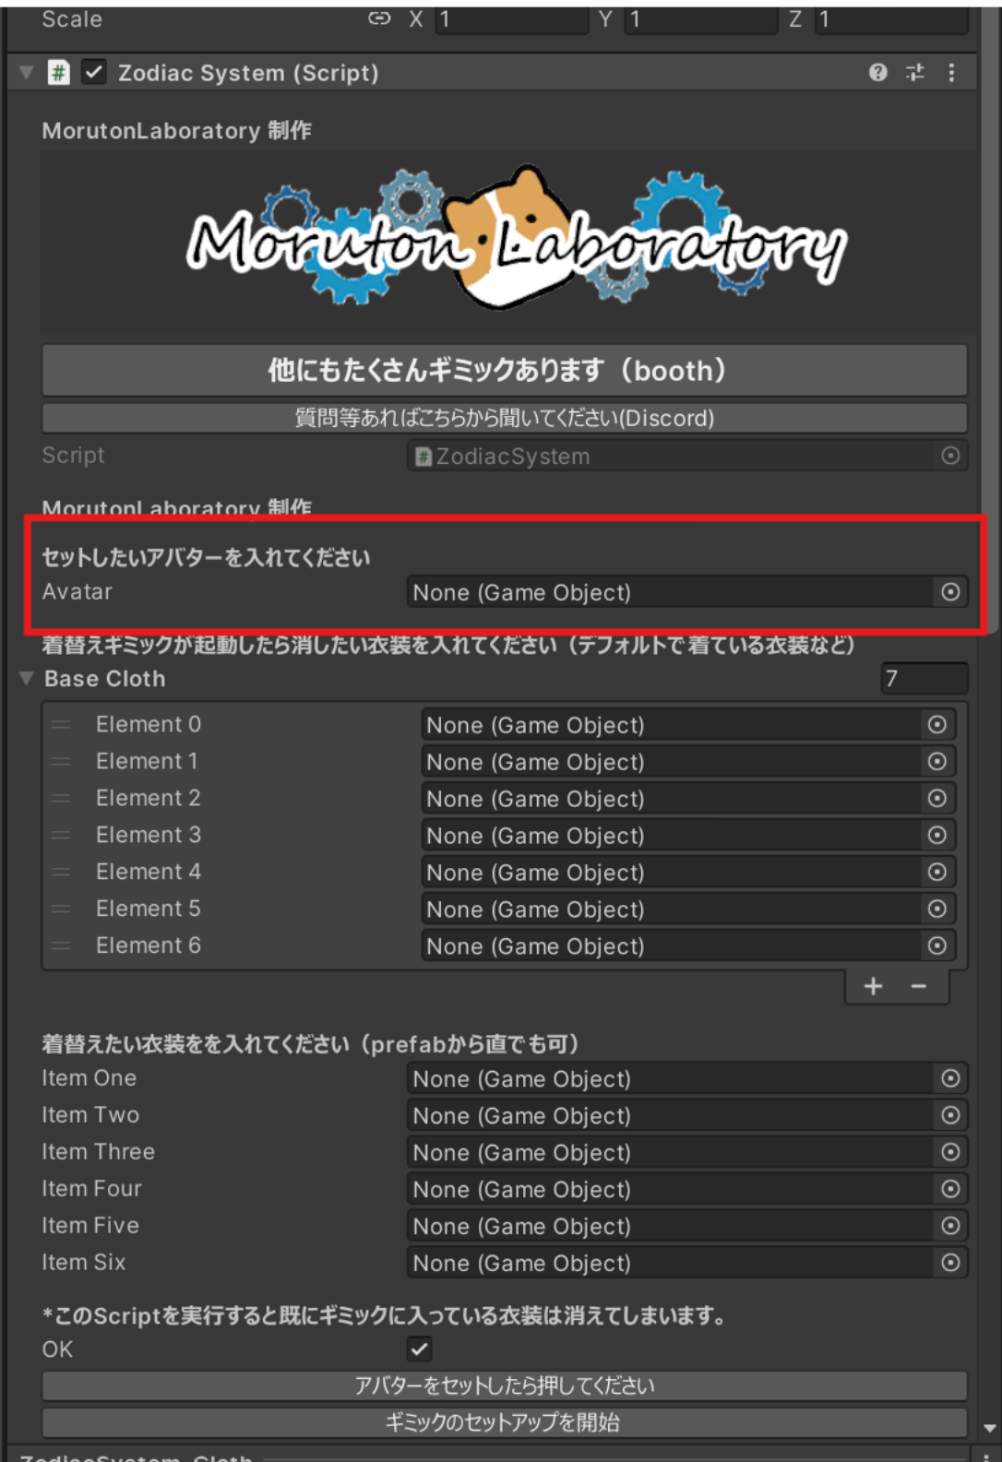1002x1462 pixels.
Task: Uncheck the OK checkbox
Action: pos(419,1349)
